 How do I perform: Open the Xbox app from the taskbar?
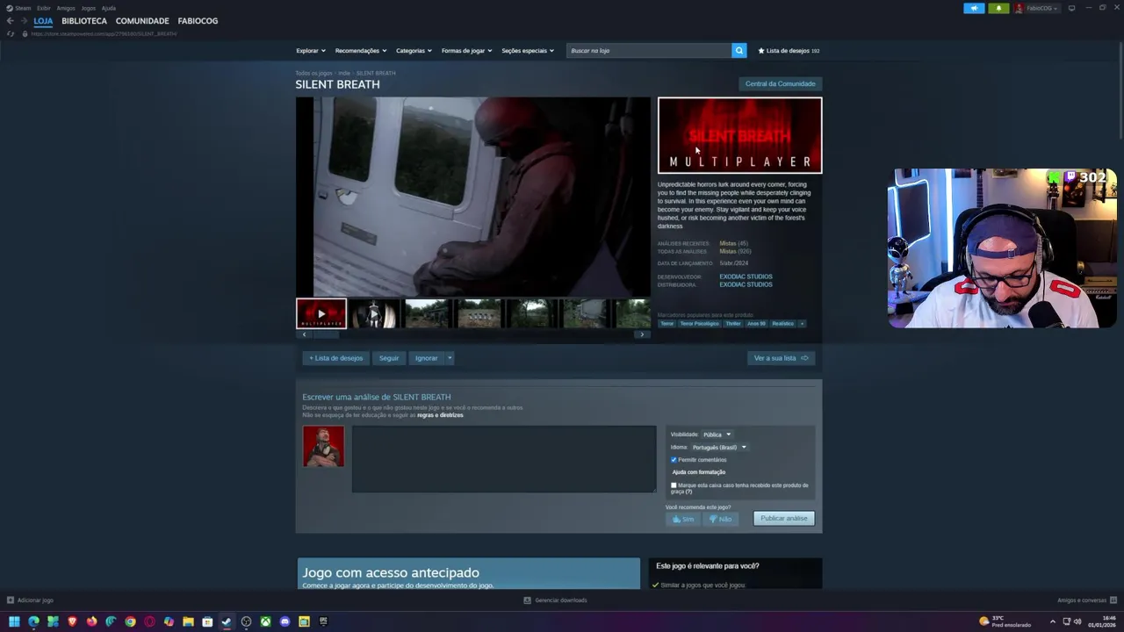265,621
